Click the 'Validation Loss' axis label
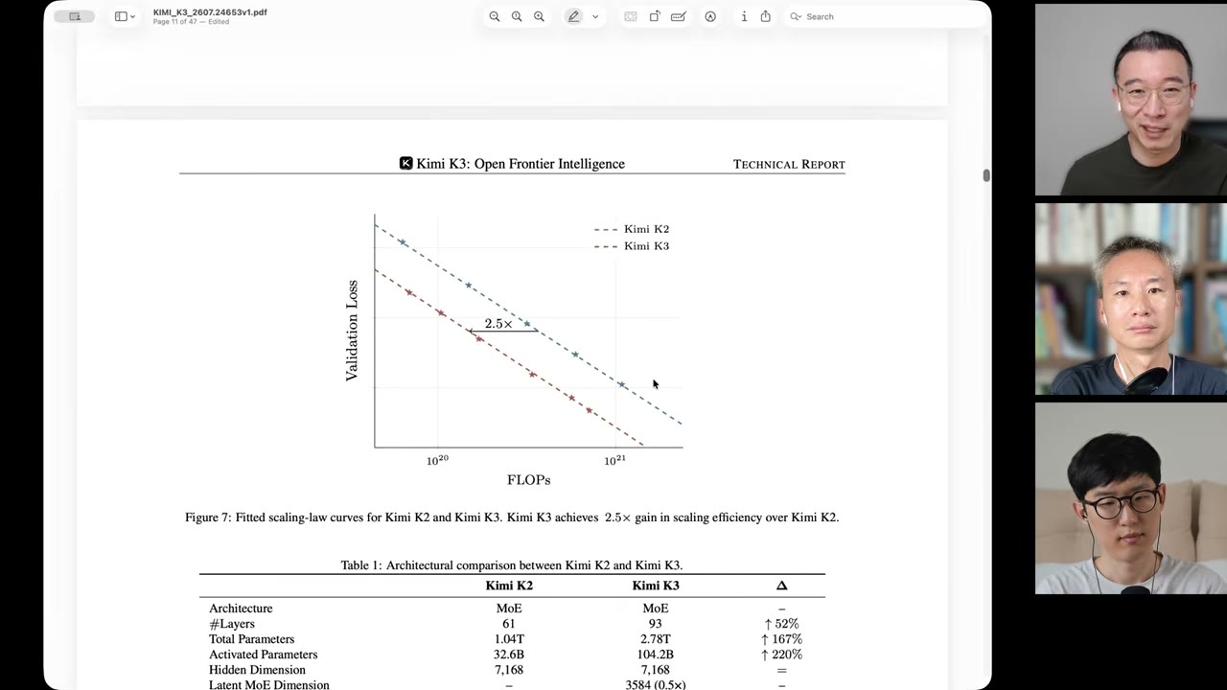This screenshot has width=1227, height=690. point(352,331)
